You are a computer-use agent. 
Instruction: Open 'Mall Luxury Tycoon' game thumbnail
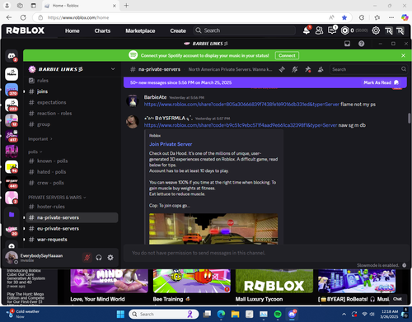point(274,281)
